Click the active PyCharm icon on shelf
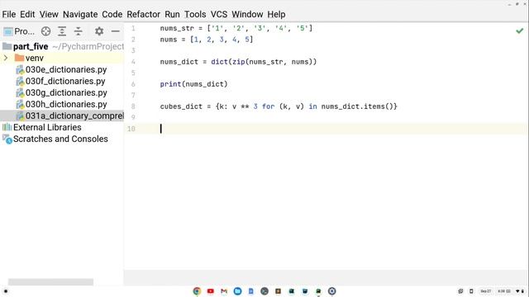 point(318,291)
